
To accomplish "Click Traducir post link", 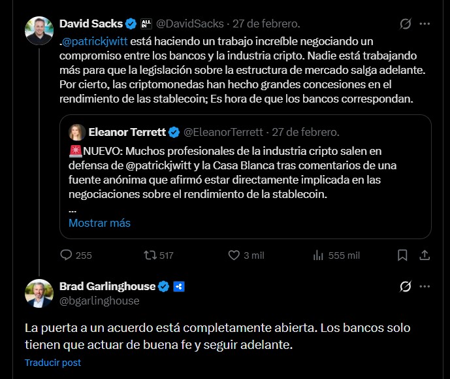I will 53,363.
